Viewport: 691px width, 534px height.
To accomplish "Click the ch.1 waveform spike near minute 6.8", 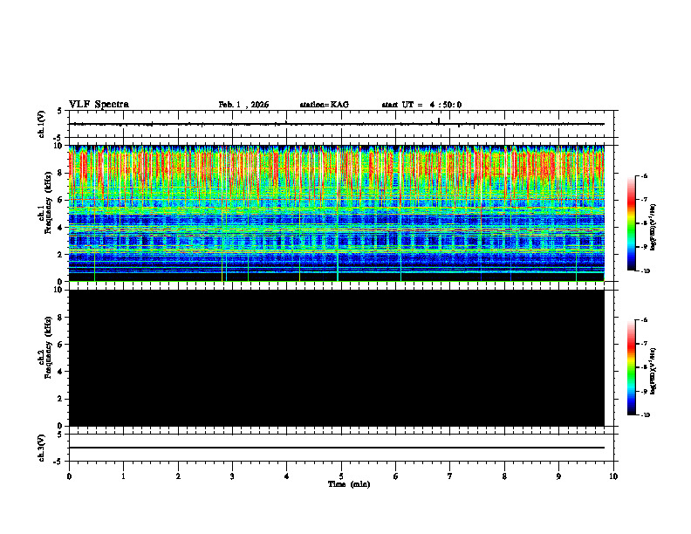I will tap(439, 120).
